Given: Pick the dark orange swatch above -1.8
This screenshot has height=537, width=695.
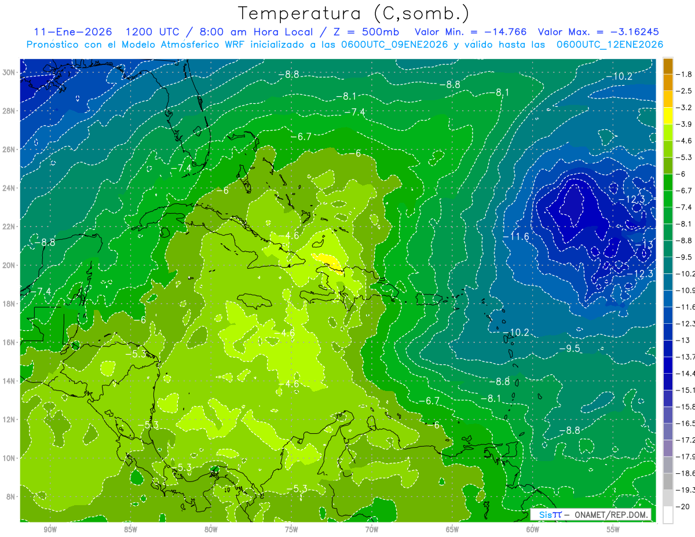Looking at the screenshot, I should coord(668,66).
